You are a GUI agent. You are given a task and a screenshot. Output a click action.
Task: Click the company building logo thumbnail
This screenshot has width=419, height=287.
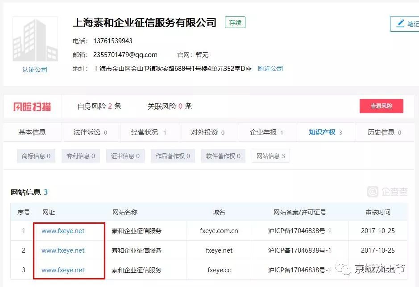click(35, 39)
